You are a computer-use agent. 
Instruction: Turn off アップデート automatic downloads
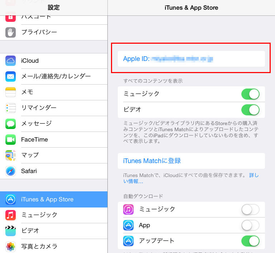click(250, 241)
